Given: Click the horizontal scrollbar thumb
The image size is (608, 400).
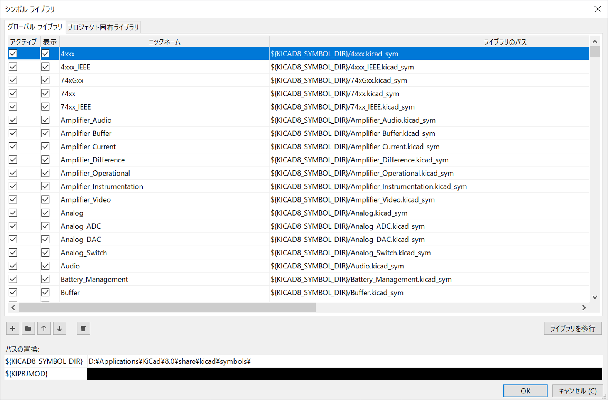Looking at the screenshot, I should (167, 307).
